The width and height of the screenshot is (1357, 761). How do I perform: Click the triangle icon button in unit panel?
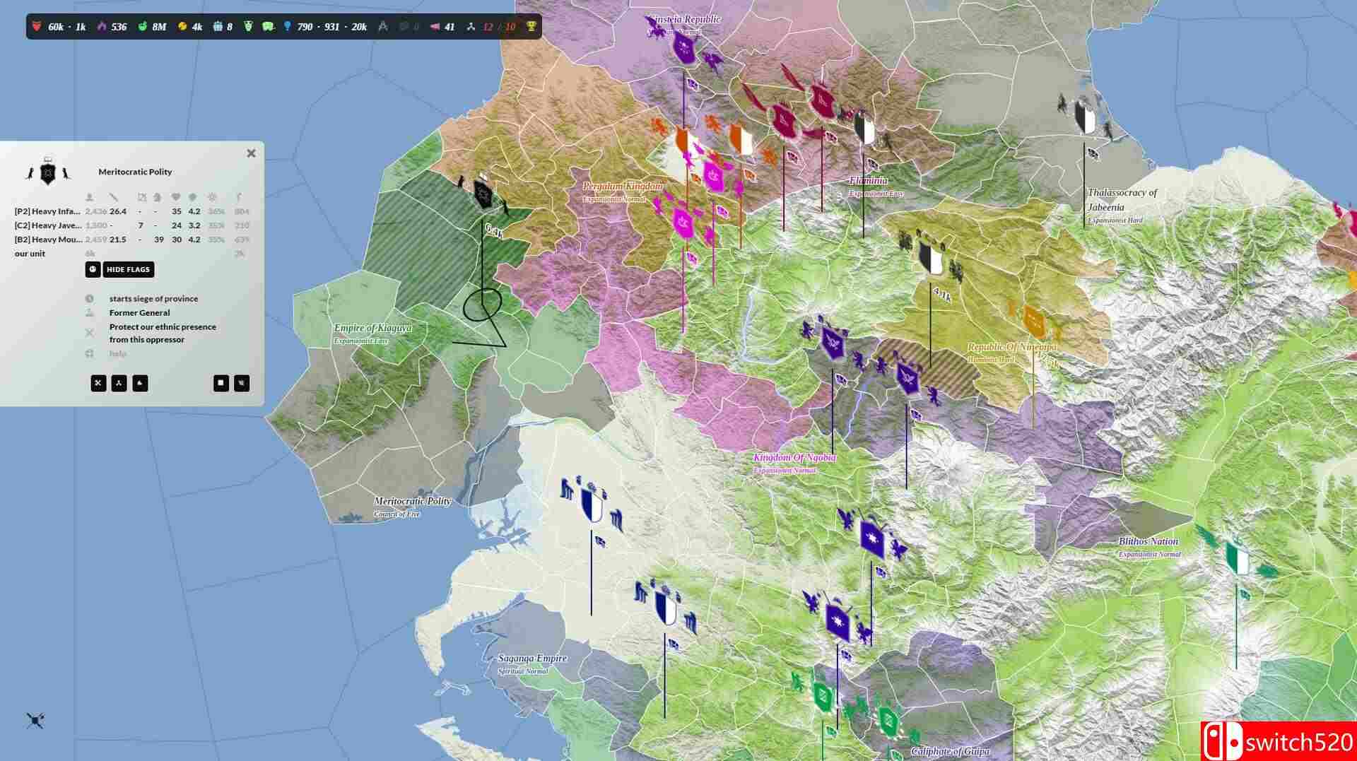point(140,383)
